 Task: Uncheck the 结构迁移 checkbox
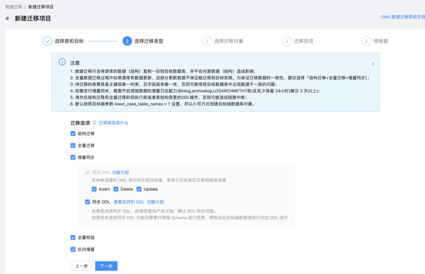coord(73,134)
